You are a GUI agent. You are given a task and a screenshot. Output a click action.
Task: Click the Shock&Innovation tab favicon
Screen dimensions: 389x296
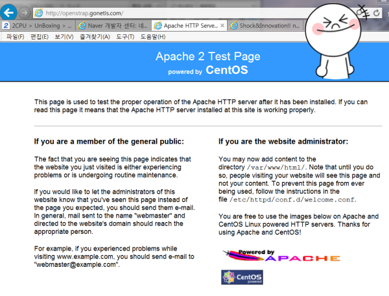(233, 25)
